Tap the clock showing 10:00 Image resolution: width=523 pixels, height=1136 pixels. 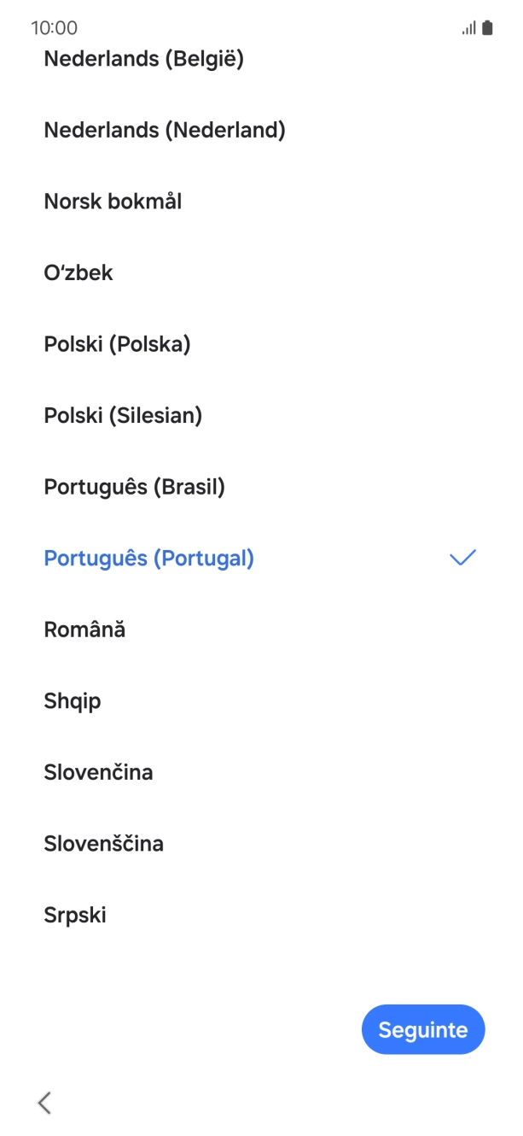click(x=55, y=28)
